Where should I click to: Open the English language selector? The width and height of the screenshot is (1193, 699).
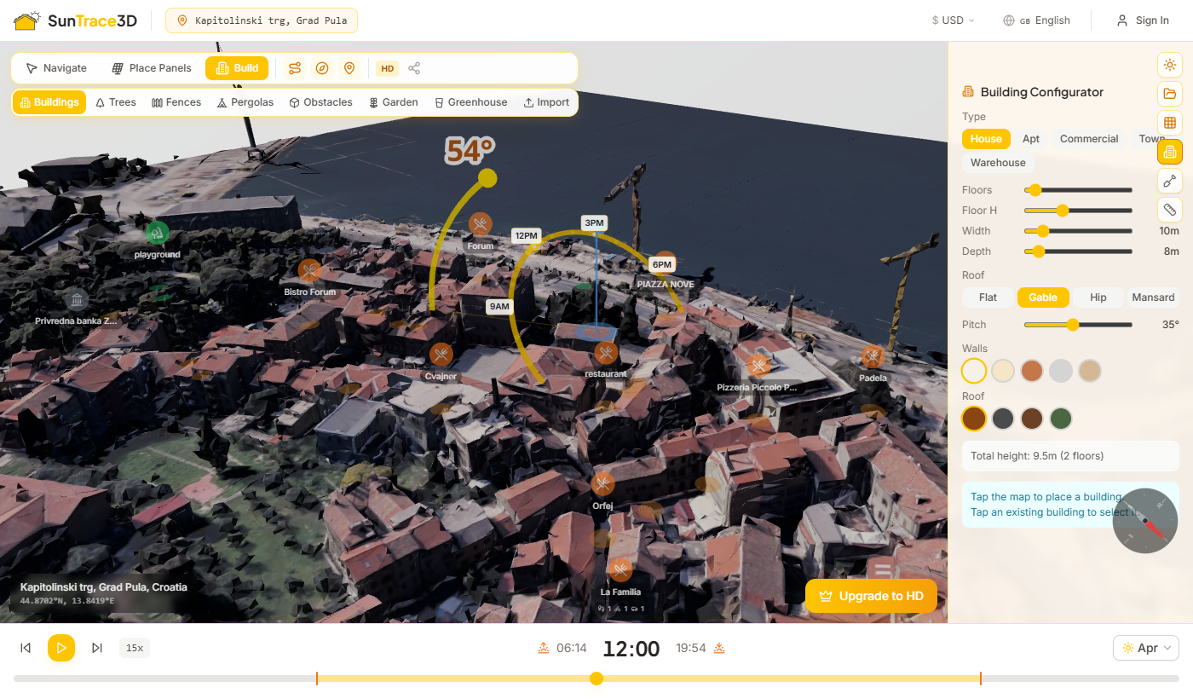(x=1036, y=20)
